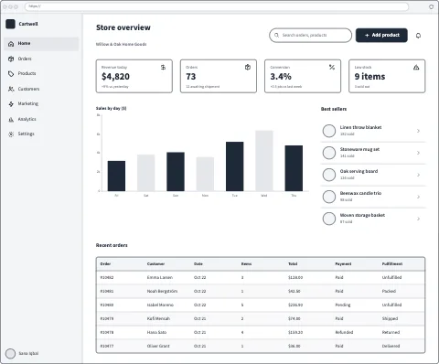Open notifications with the bell icon
Screen dimensions: 439x364
point(418,36)
